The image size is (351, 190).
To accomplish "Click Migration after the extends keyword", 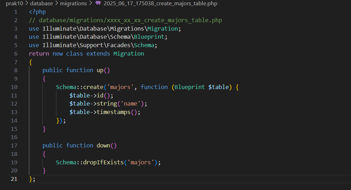I will tap(129, 53).
